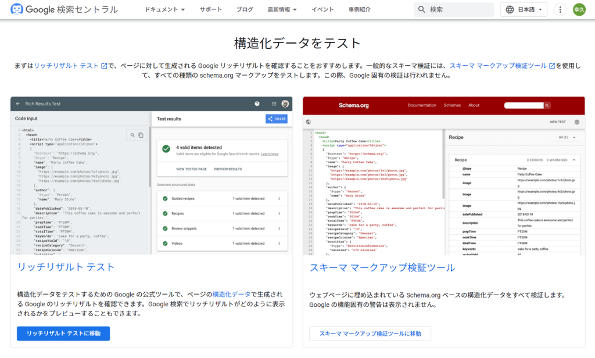Open Schemas in Schema.org header
Image resolution: width=595 pixels, height=358 pixels.
pyautogui.click(x=452, y=105)
